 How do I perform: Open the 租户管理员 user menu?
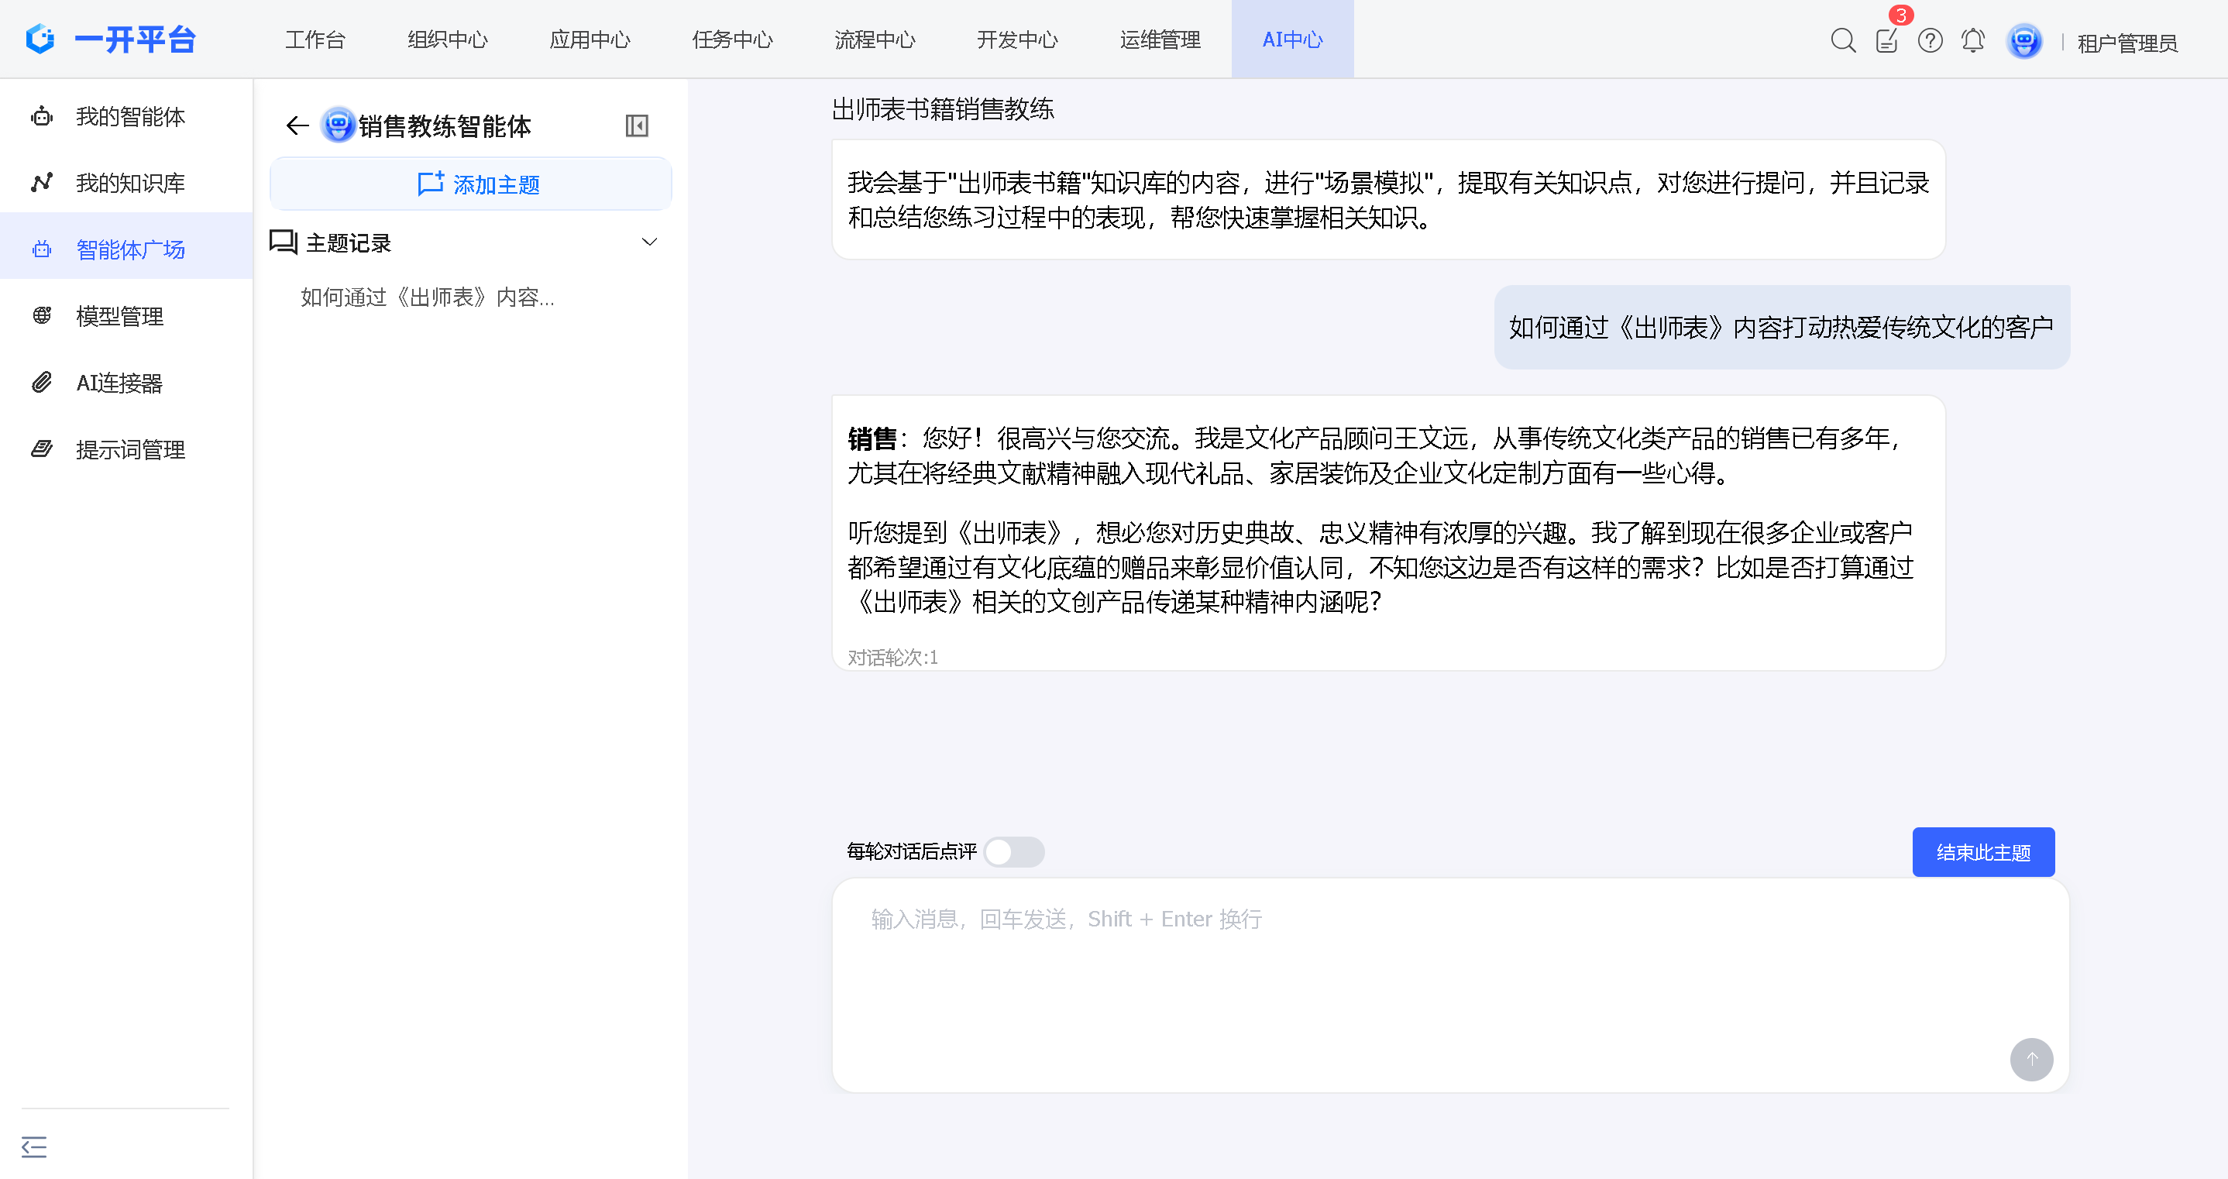[x=2127, y=43]
